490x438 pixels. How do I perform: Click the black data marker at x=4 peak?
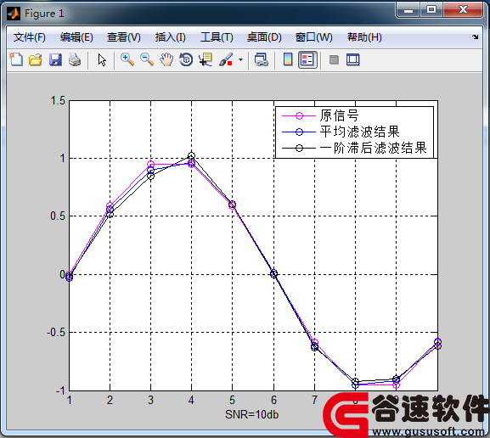(x=192, y=155)
